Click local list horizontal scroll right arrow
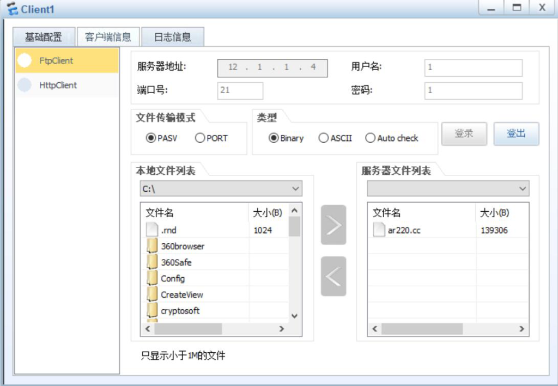 (x=282, y=329)
